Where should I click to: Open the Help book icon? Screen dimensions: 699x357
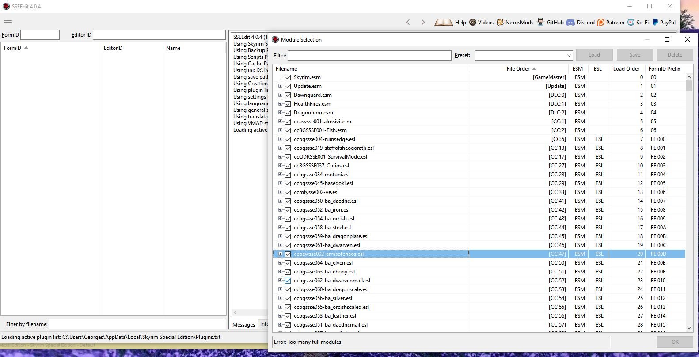coord(444,22)
